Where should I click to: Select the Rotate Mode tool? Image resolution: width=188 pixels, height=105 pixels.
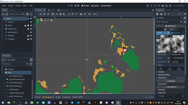tap(44, 14)
